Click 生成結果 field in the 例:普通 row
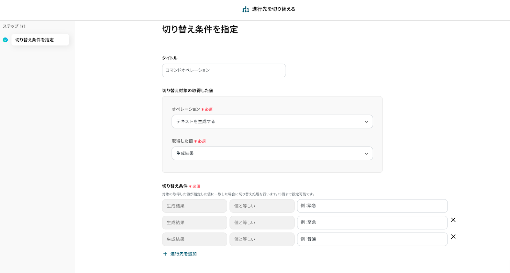Screen dimensions: 510x273 tap(194, 239)
